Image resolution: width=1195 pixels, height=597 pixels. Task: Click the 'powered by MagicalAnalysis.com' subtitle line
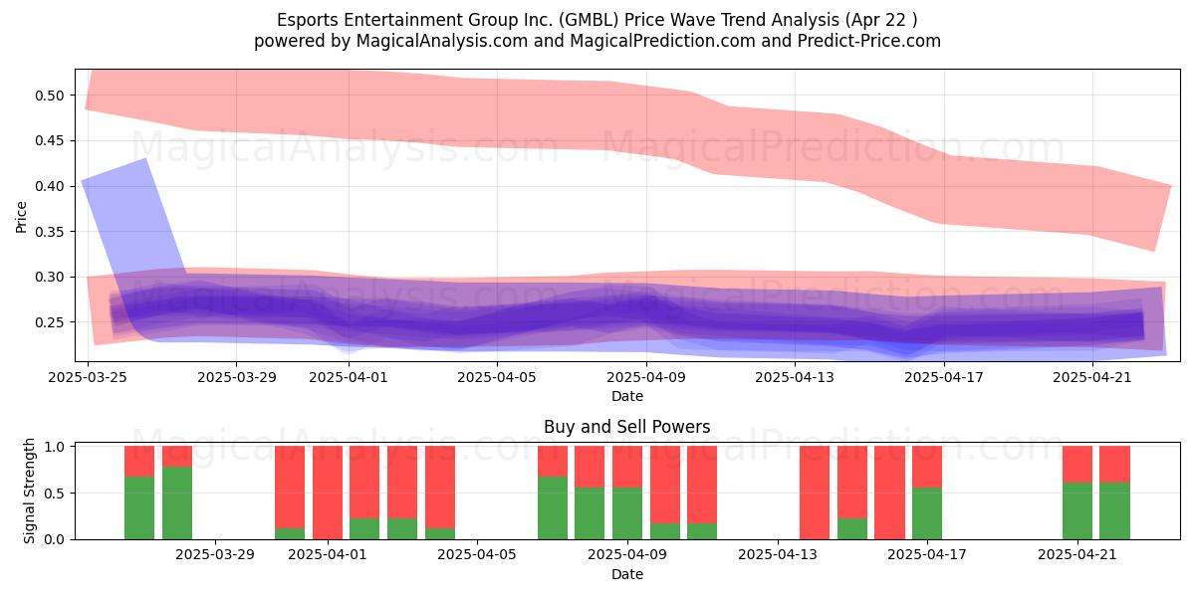pos(597,41)
